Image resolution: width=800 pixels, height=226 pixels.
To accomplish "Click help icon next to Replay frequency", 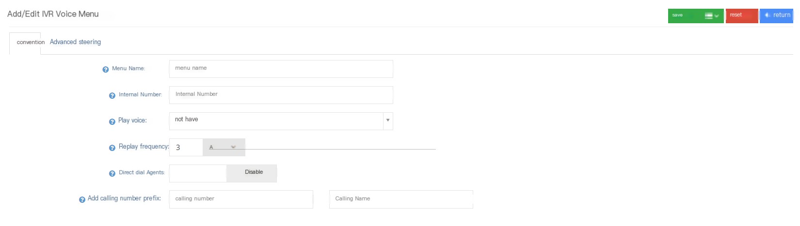I will [112, 148].
